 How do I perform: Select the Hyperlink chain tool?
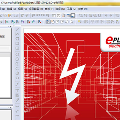pyautogui.click(x=17, y=100)
